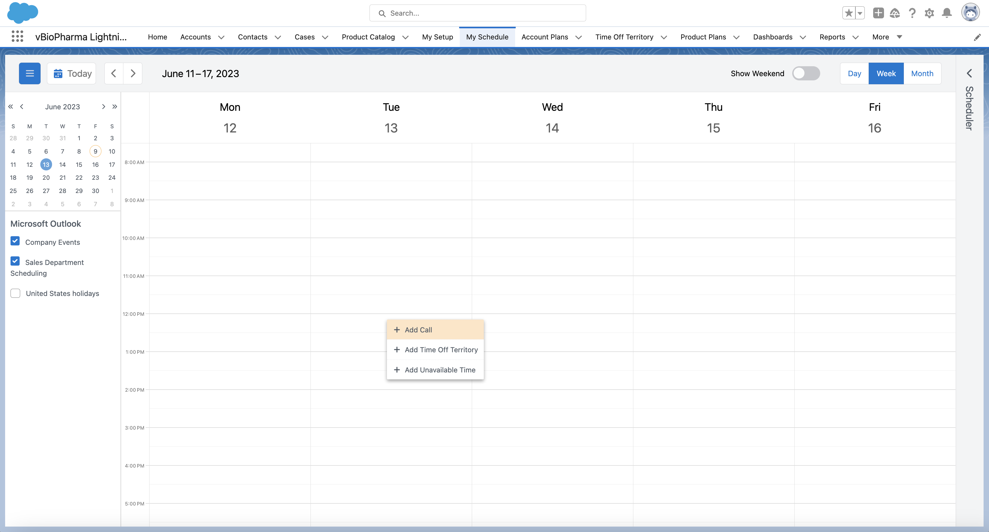Click the Today button
Image resolution: width=989 pixels, height=532 pixels.
tap(72, 73)
